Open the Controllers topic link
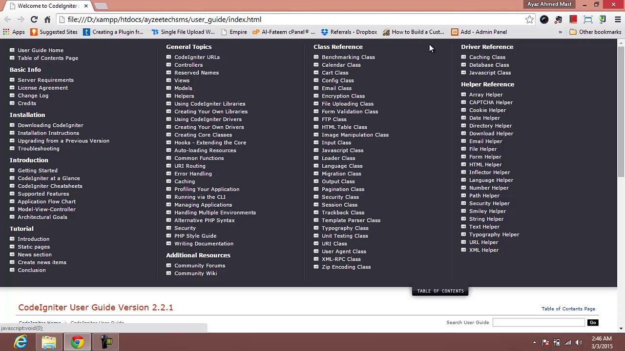 pos(188,65)
